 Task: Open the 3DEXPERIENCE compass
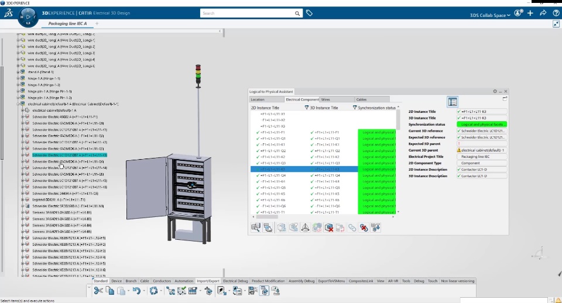[28, 17]
